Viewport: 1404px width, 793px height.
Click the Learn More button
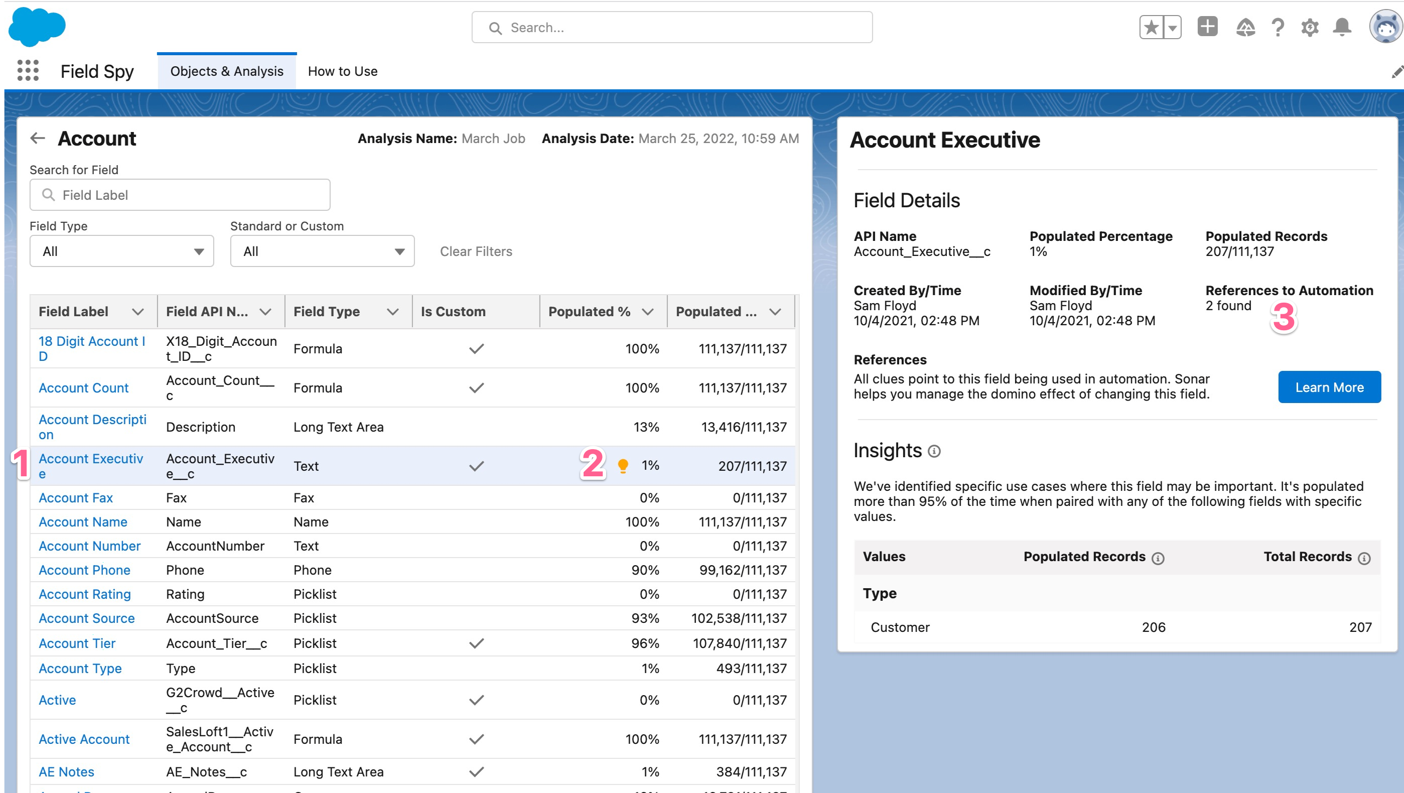tap(1329, 387)
